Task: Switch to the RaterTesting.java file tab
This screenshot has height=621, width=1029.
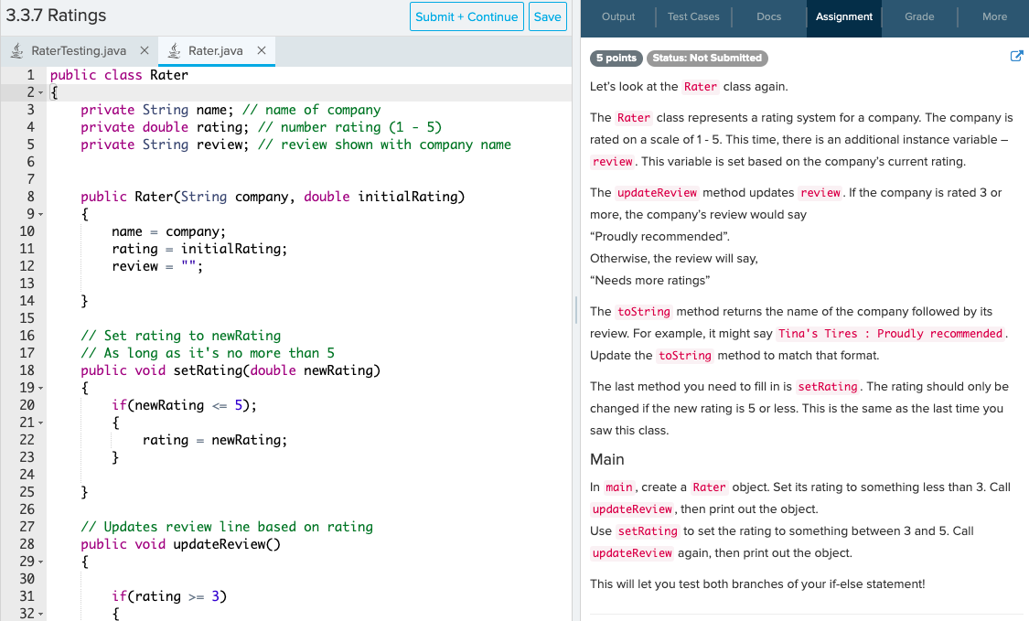Action: (79, 50)
